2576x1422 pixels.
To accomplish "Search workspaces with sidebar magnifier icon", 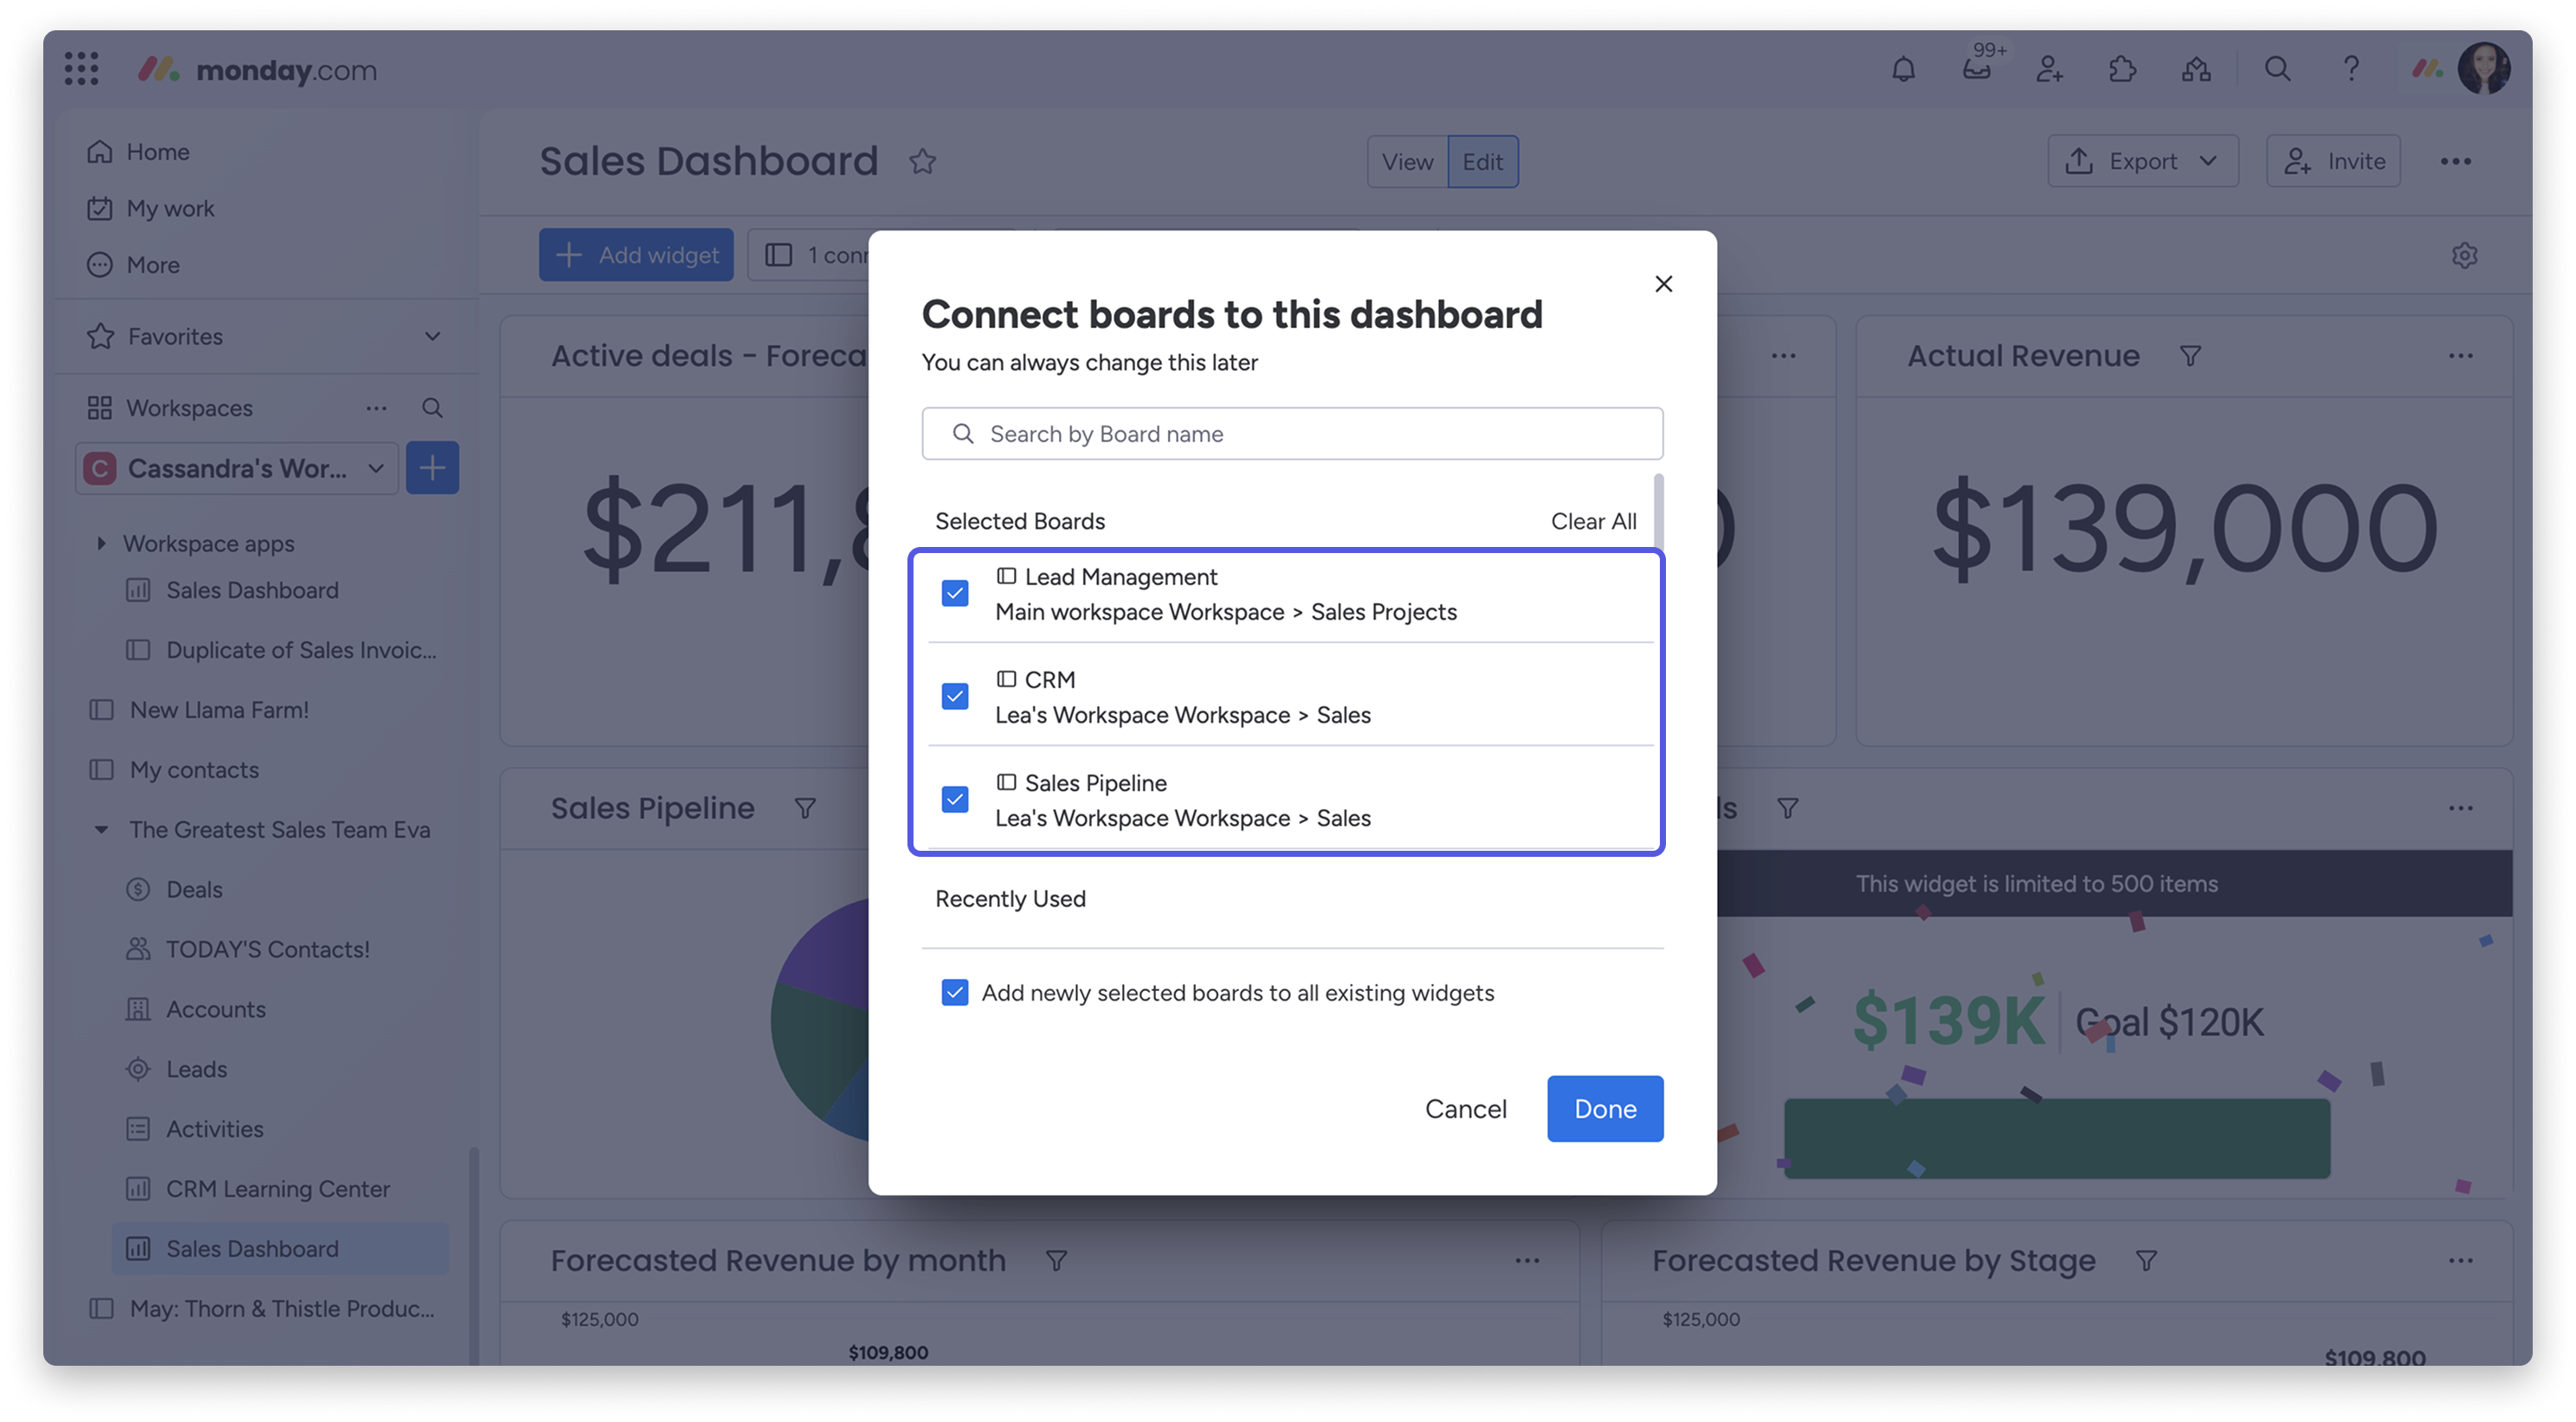I will [432, 408].
